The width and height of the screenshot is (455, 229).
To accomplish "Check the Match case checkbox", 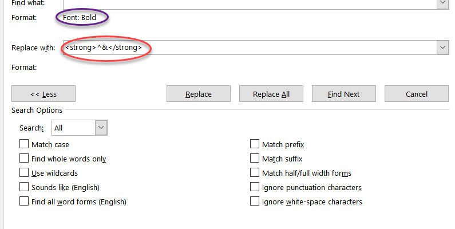I will (24, 144).
